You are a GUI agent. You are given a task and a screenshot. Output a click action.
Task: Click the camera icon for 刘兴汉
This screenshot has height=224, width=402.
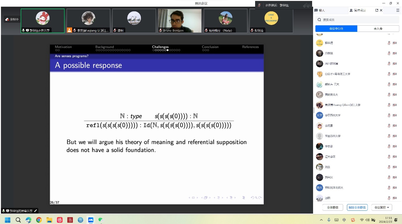[395, 177]
